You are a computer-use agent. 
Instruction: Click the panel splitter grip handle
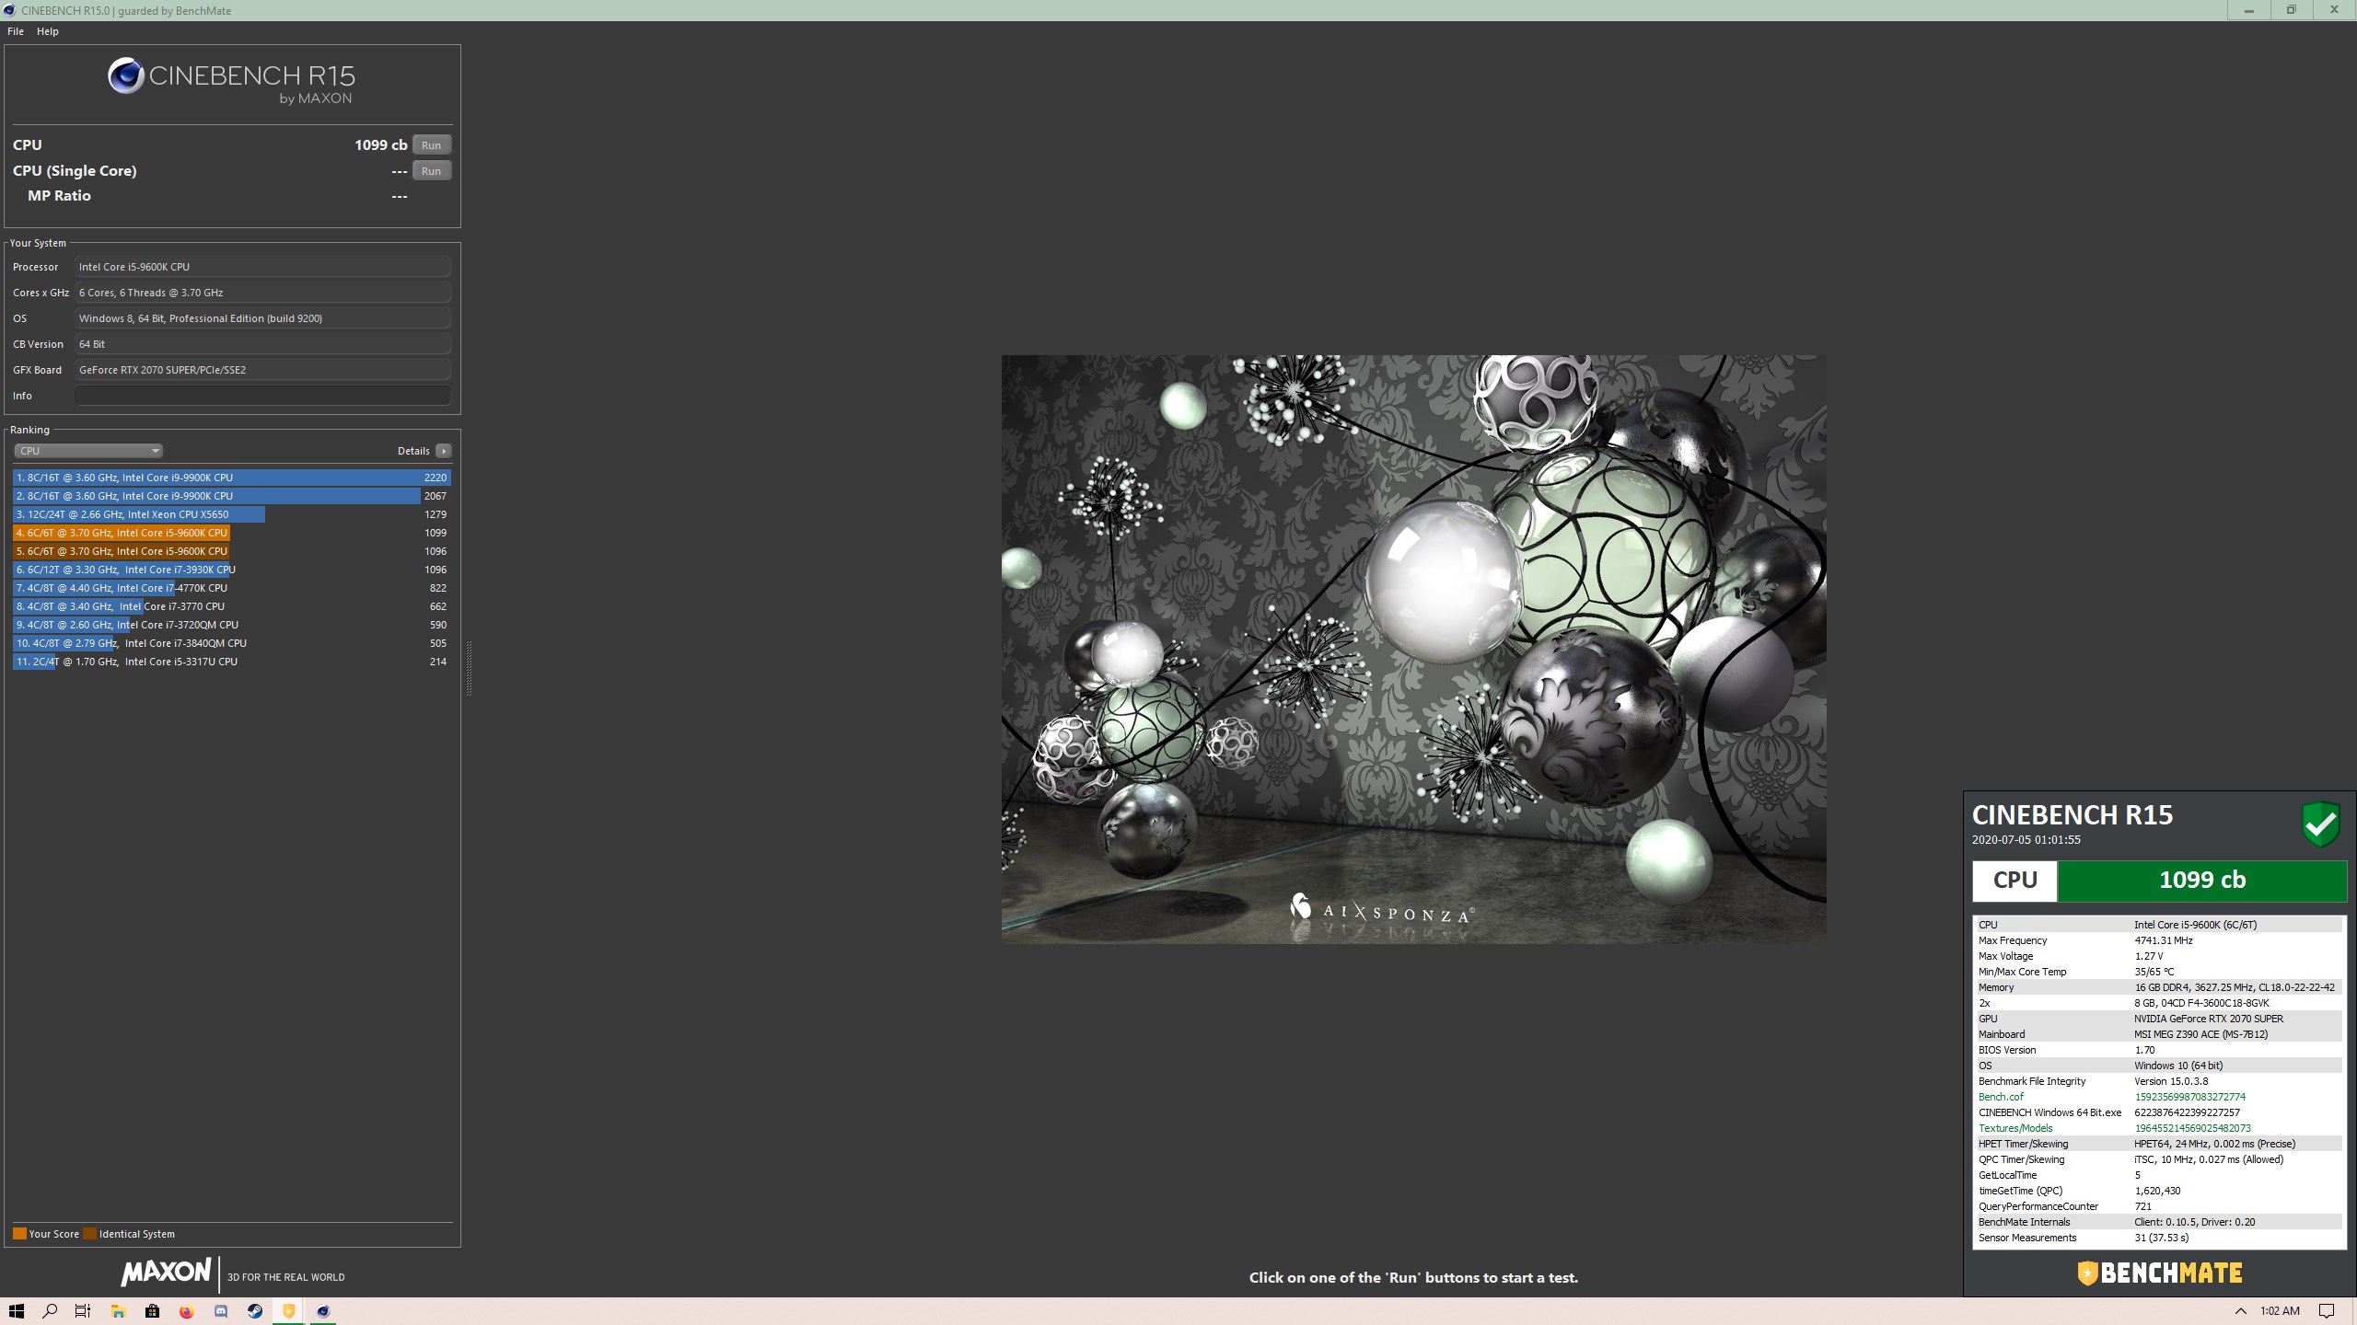(469, 668)
